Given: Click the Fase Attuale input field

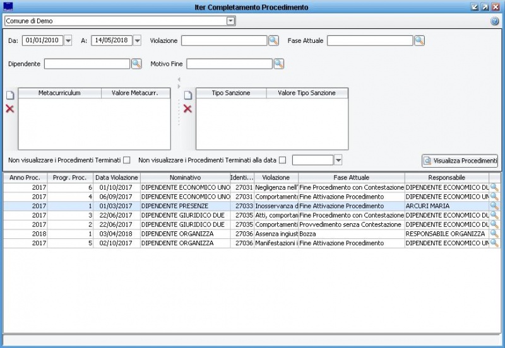Looking at the screenshot, I should click(370, 40).
